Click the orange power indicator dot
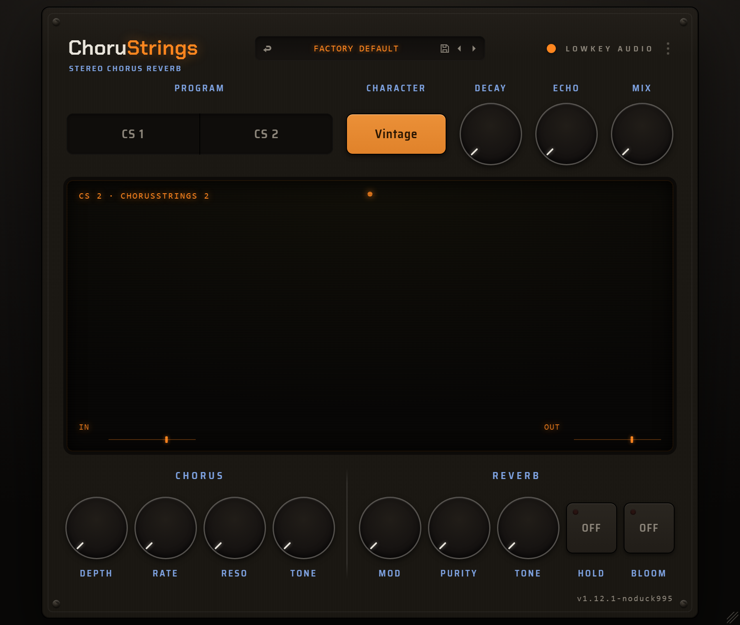This screenshot has width=740, height=625. 551,49
